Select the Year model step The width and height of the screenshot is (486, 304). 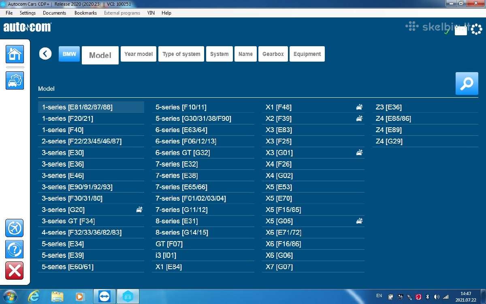[x=139, y=54]
